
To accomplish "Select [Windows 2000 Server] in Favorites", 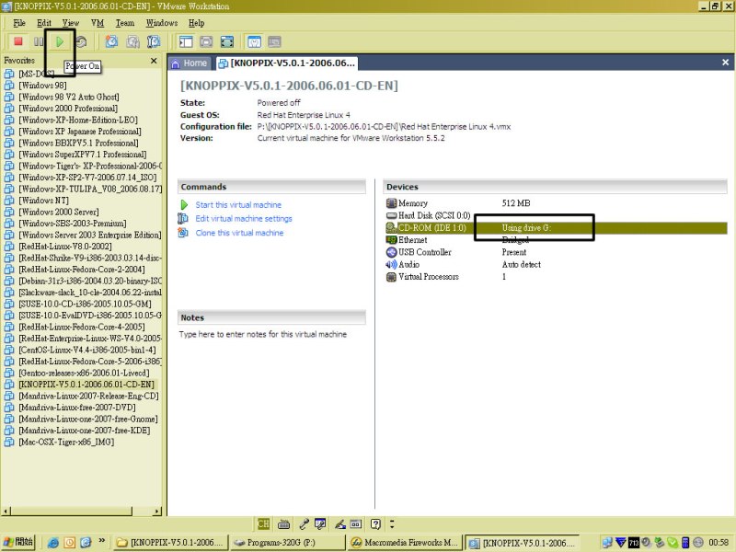I will click(59, 212).
